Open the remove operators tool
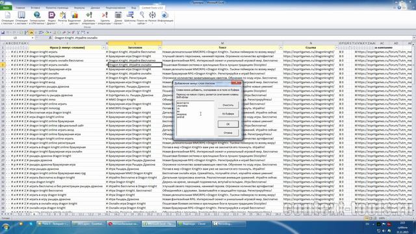 point(105,18)
